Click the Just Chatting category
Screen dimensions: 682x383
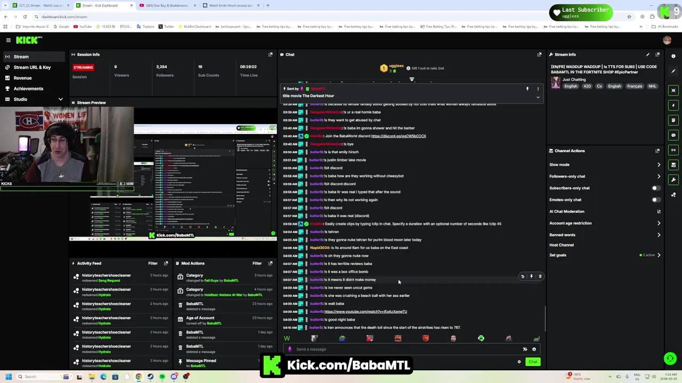574,80
